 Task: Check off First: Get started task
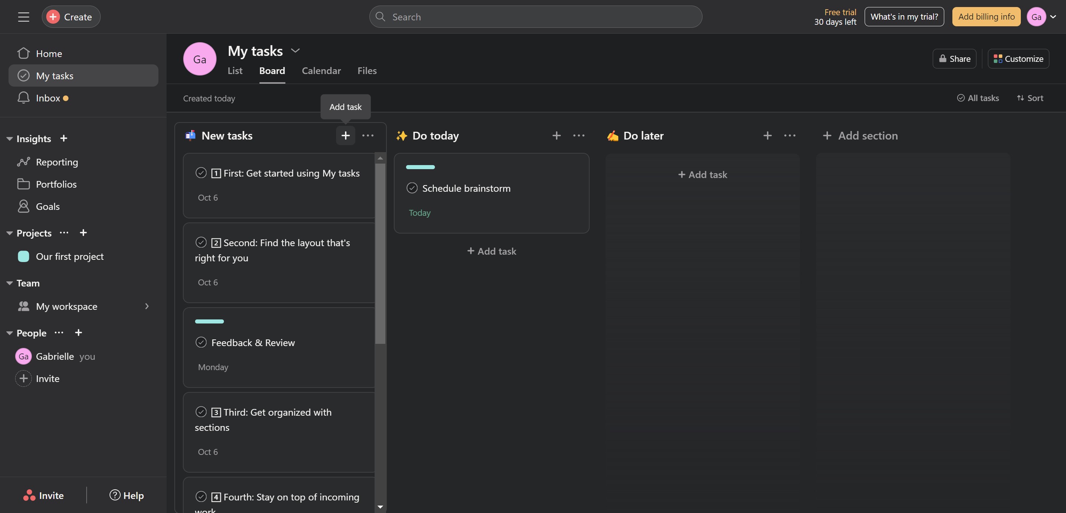(201, 173)
